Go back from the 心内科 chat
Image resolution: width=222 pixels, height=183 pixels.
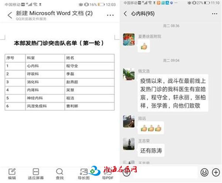(126, 14)
